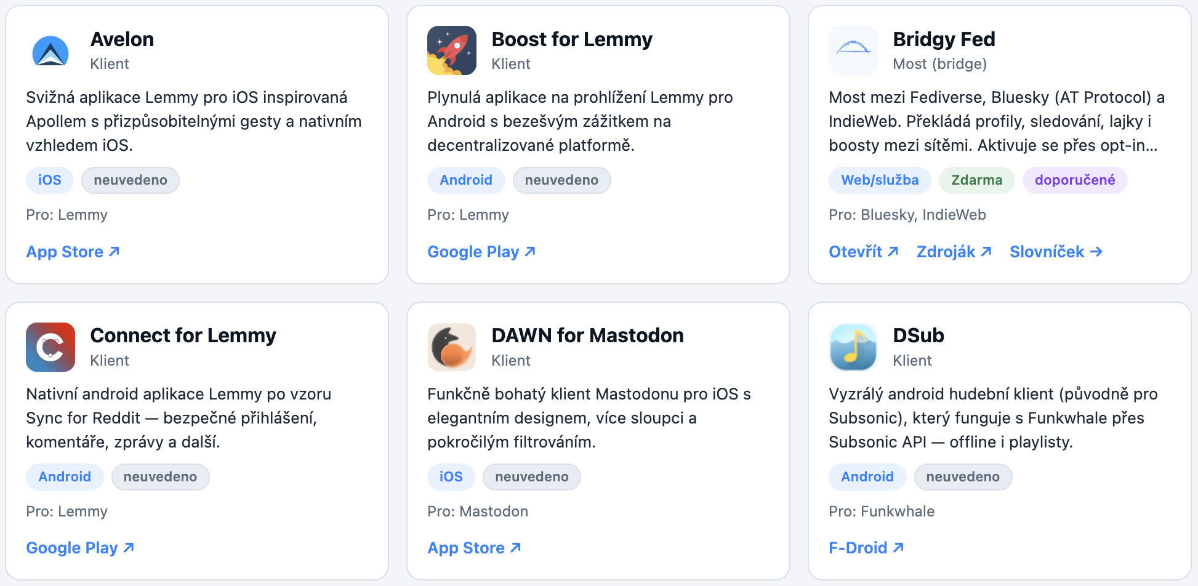Click the DAWN for Mastodon bird icon

tap(452, 347)
